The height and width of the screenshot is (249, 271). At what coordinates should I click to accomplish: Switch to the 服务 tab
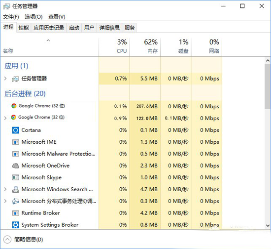(x=130, y=28)
